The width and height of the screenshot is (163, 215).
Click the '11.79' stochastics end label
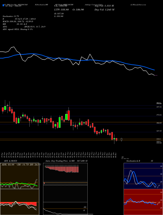coord(158,186)
